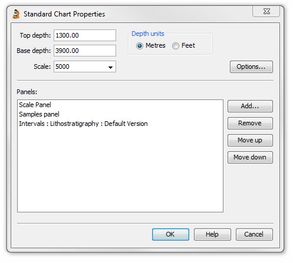Screen dimensions: 293x263
Task: Click the application icon in the title bar
Action: tap(16, 14)
